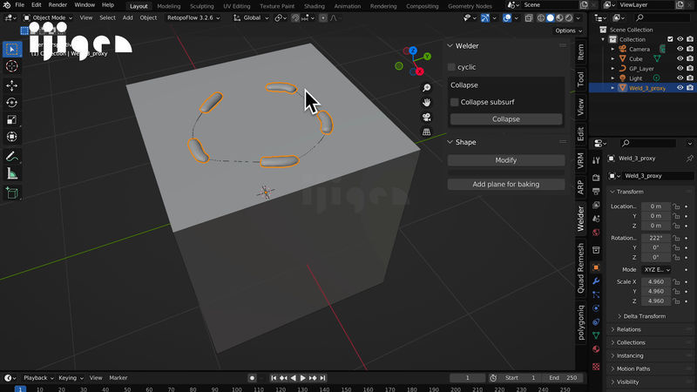
Task: Hide Weld_3_proxy with its eye icon
Action: click(x=680, y=88)
